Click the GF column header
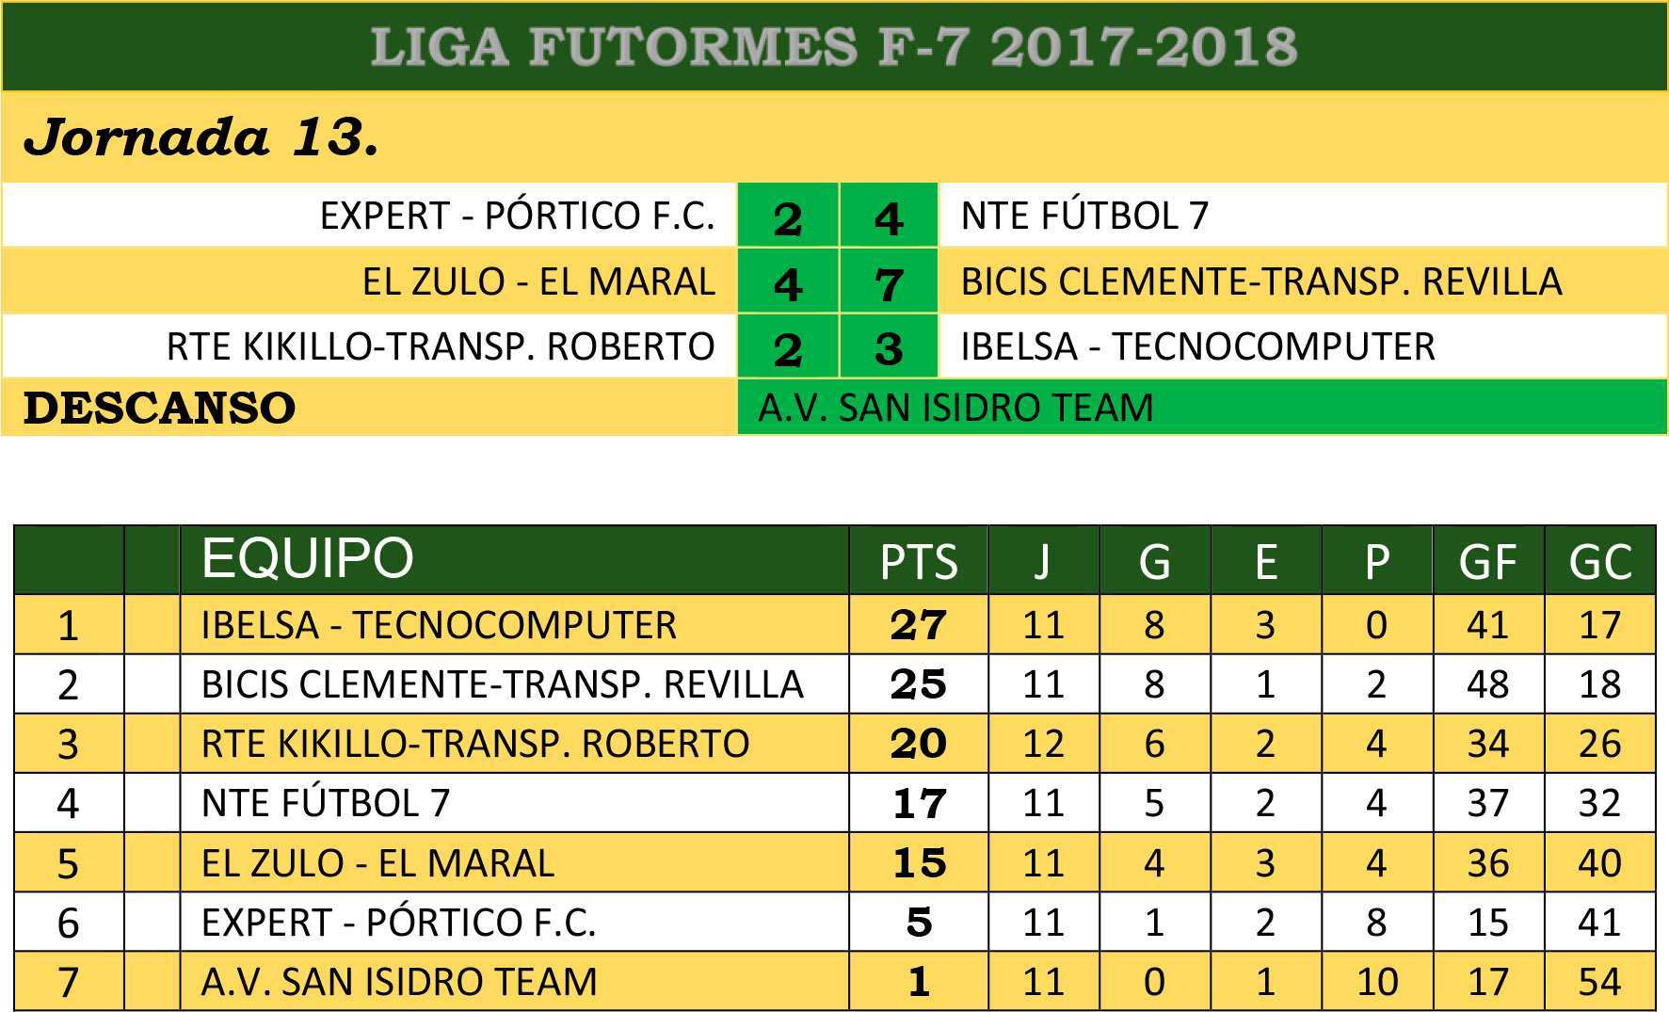The height and width of the screenshot is (1012, 1669). pyautogui.click(x=1487, y=562)
